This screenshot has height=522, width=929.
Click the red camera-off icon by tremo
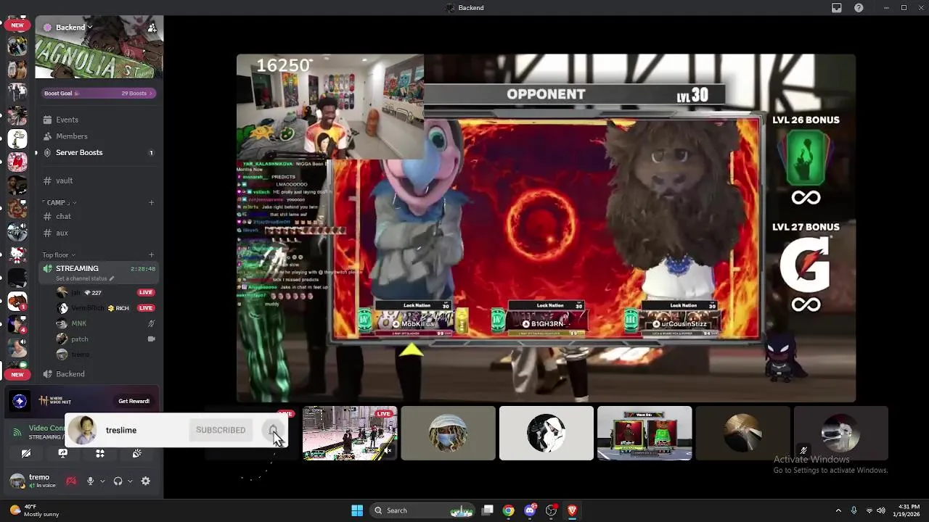click(x=71, y=481)
